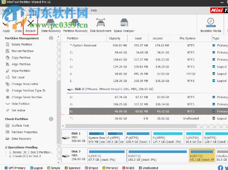Viewport: 228px width, 170px height.
Task: Open the Help menu
Action: [x=94, y=11]
